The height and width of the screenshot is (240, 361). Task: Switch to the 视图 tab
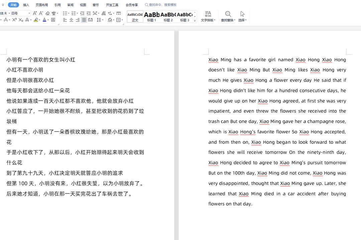(x=83, y=5)
